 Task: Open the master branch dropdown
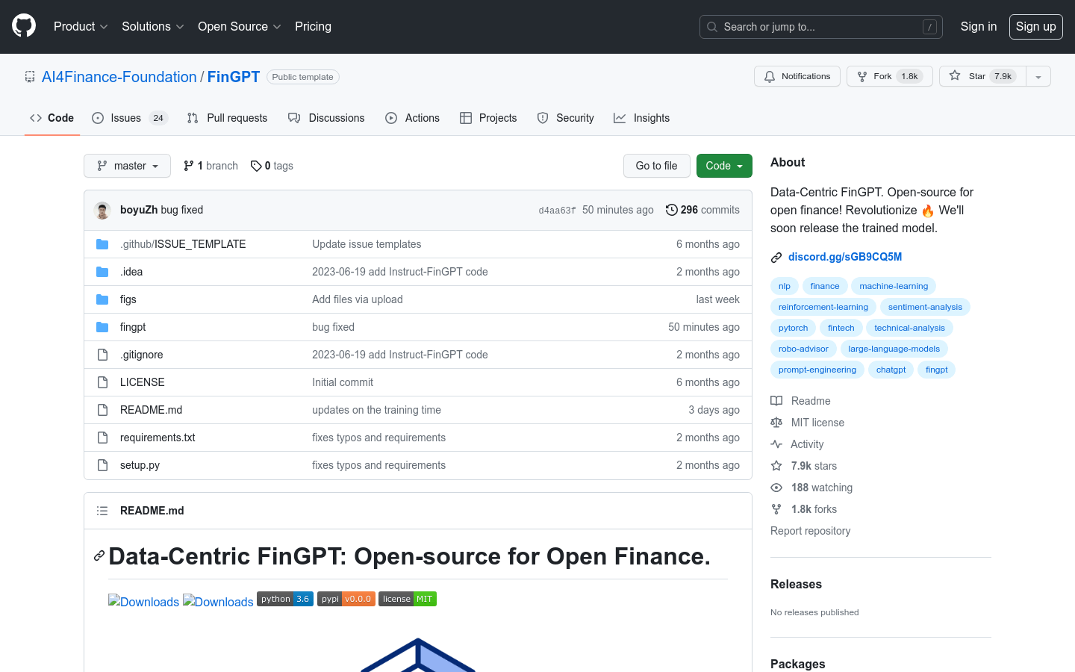[x=127, y=166]
